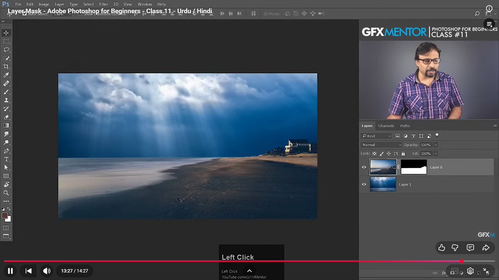Select the Gradient tool
499x280 pixels.
[6, 125]
